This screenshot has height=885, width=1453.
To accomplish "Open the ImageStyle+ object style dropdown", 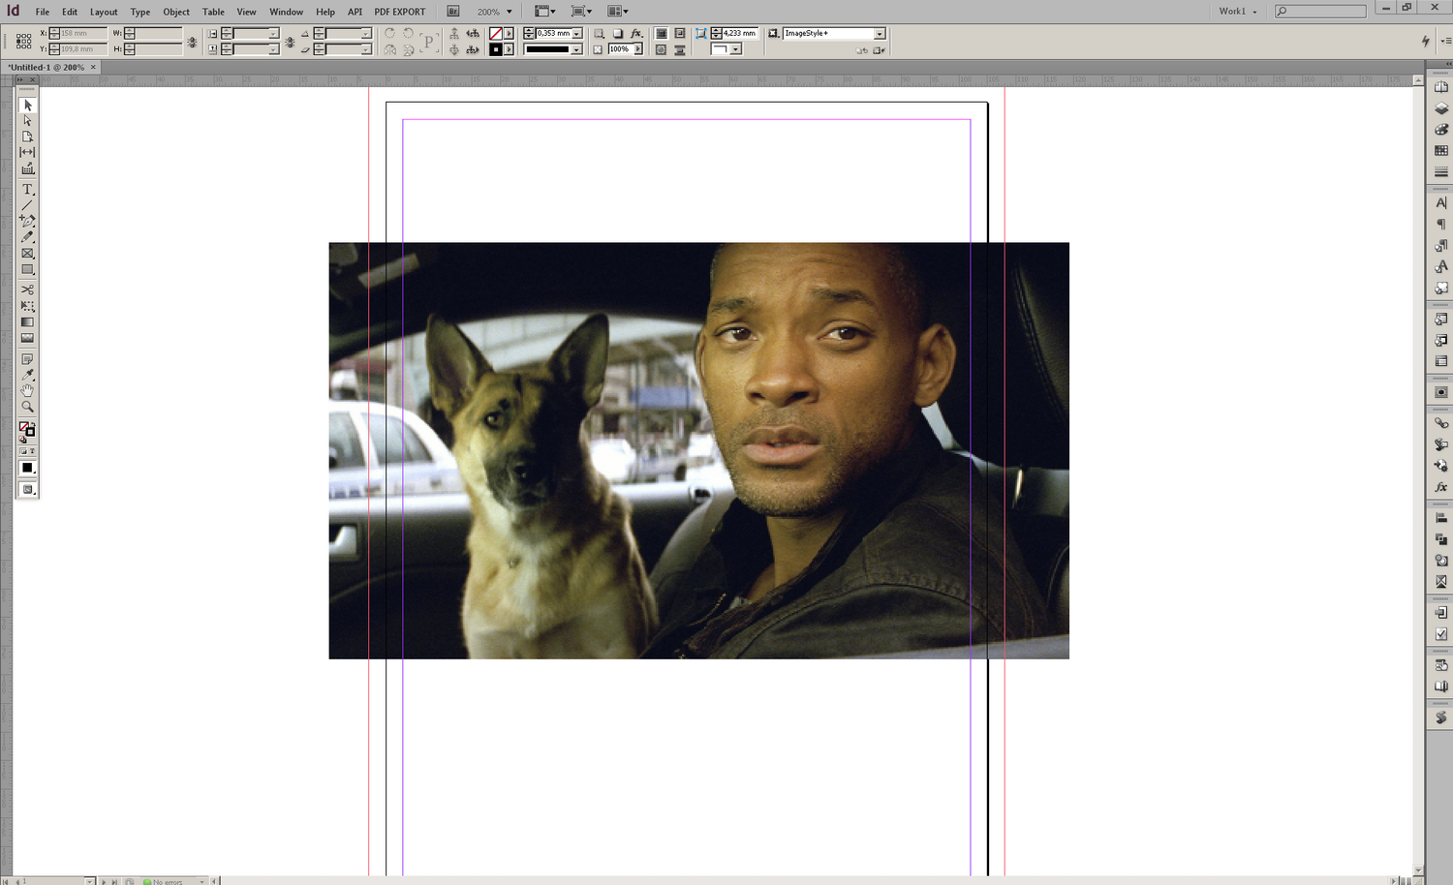I will (880, 33).
